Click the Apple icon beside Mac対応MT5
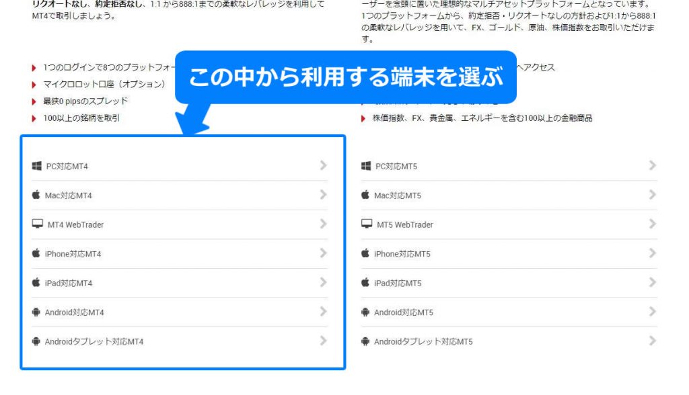 coord(365,195)
